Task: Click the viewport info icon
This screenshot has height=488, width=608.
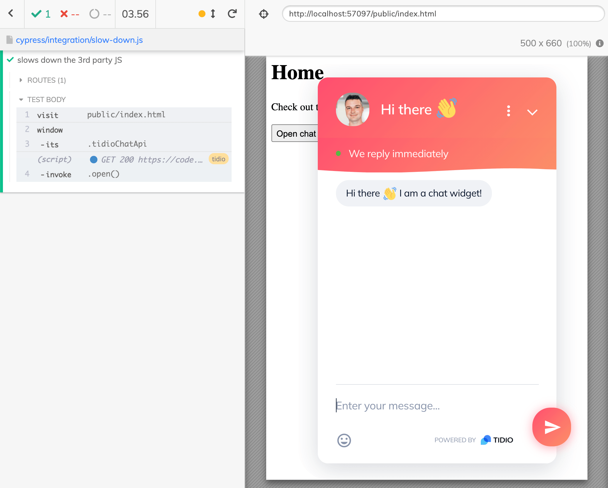Action: click(600, 43)
